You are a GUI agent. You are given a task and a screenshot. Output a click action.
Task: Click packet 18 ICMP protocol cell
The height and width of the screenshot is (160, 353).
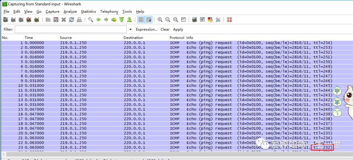175,124
